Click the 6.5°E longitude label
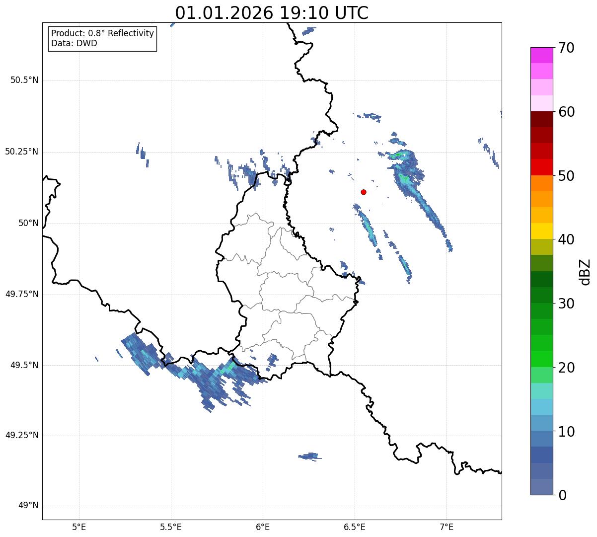 point(355,527)
